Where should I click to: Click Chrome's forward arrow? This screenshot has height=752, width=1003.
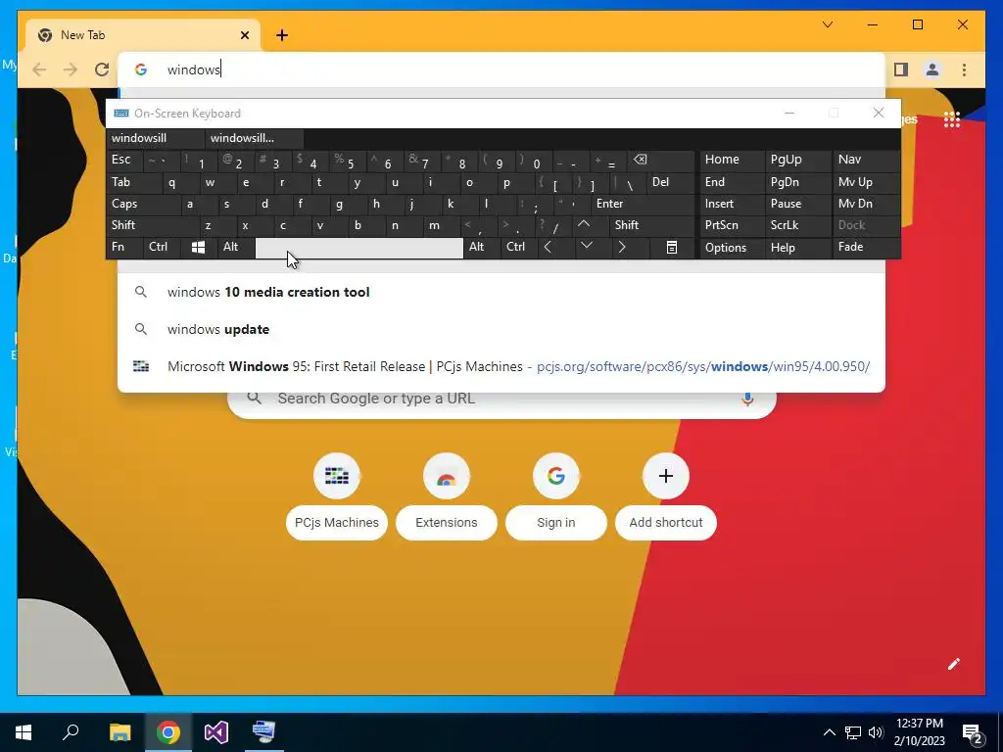click(71, 70)
